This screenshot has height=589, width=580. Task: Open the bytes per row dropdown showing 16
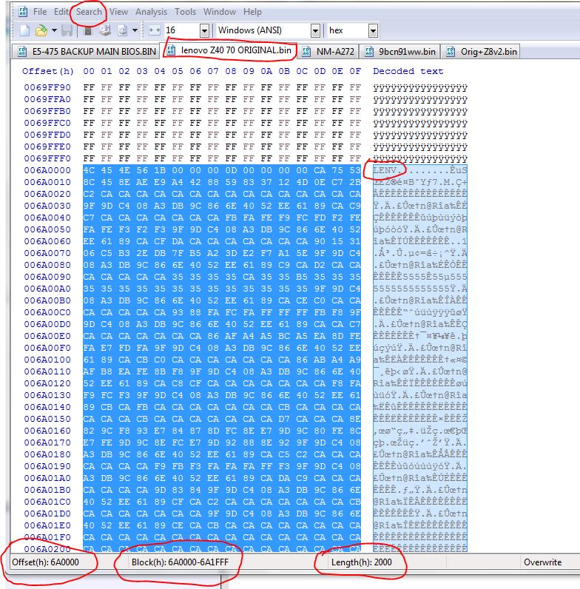tap(204, 31)
